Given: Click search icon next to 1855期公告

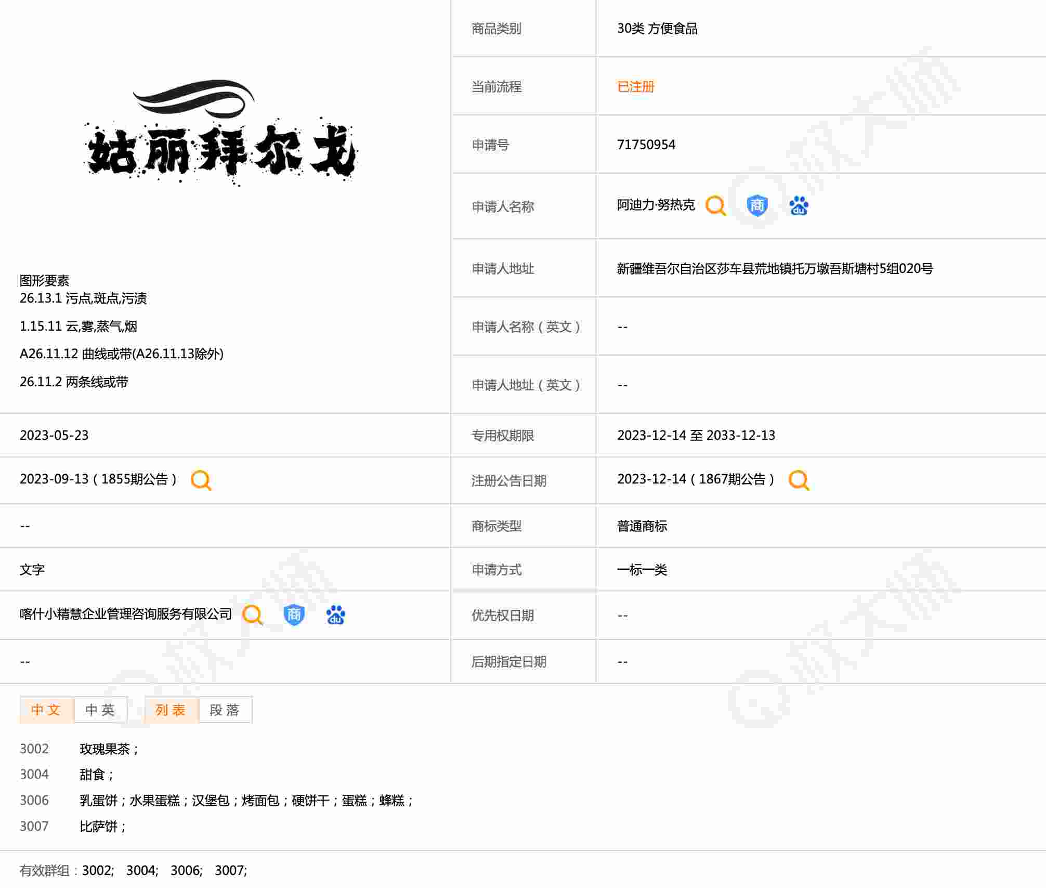Looking at the screenshot, I should pos(201,480).
